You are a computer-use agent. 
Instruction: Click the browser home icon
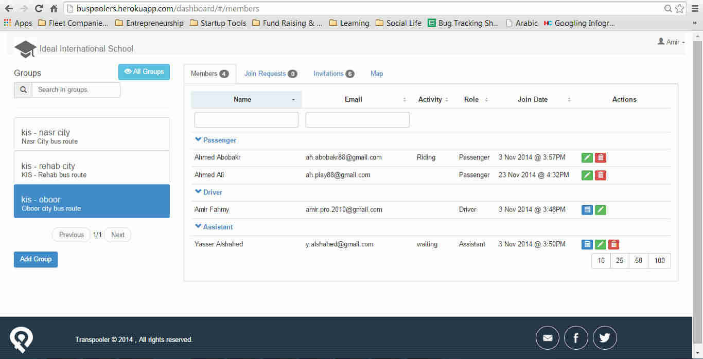coord(53,8)
